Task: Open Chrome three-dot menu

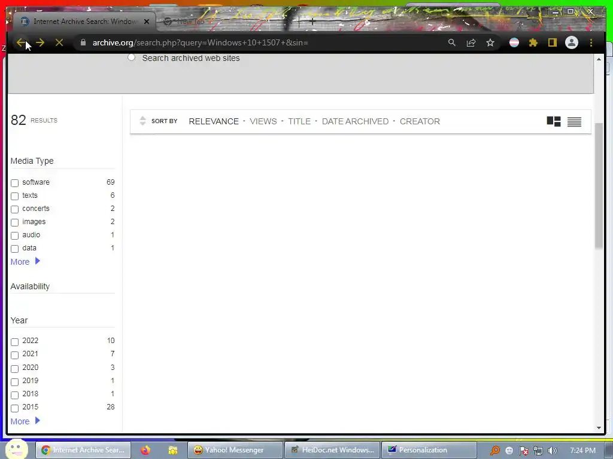Action: pyautogui.click(x=591, y=42)
